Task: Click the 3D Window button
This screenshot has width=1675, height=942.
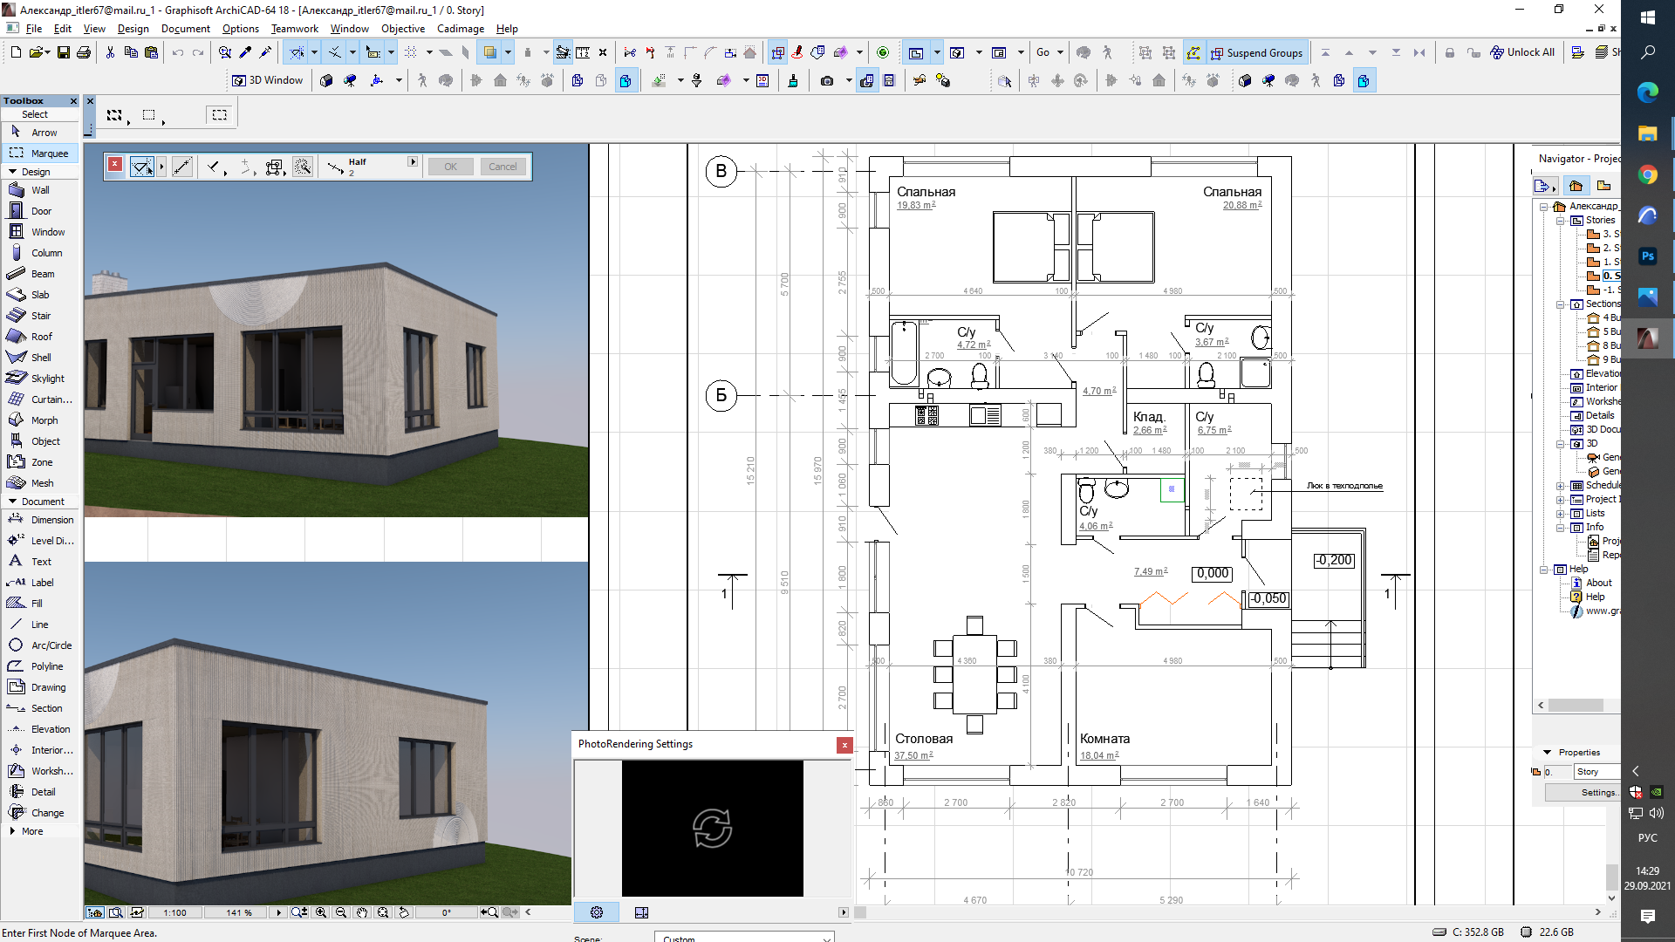Action: [x=268, y=80]
